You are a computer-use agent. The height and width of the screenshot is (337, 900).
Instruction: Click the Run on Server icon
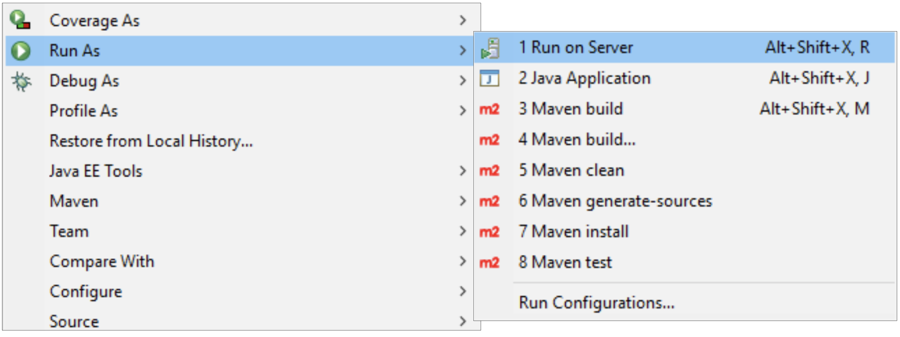[490, 48]
